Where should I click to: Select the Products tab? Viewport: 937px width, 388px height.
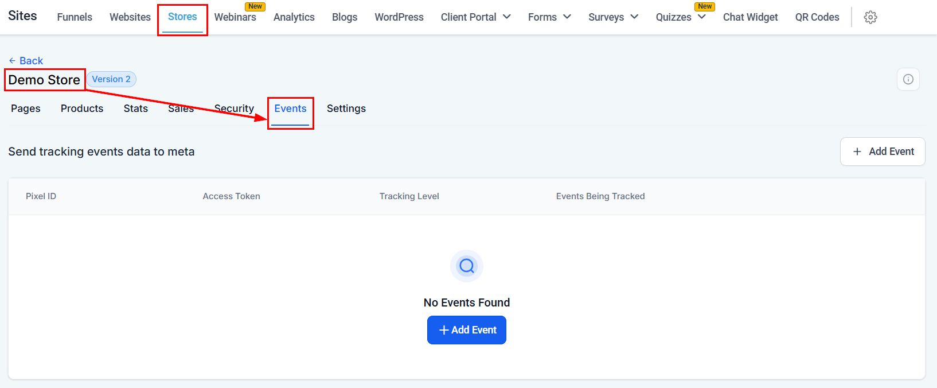click(82, 108)
